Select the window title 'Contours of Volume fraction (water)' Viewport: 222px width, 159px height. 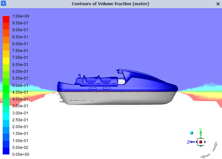click(x=110, y=4)
